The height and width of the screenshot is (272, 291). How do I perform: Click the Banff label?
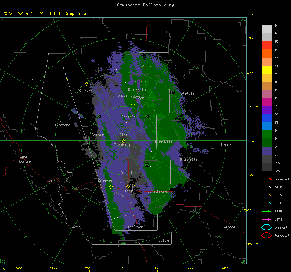click(x=53, y=180)
